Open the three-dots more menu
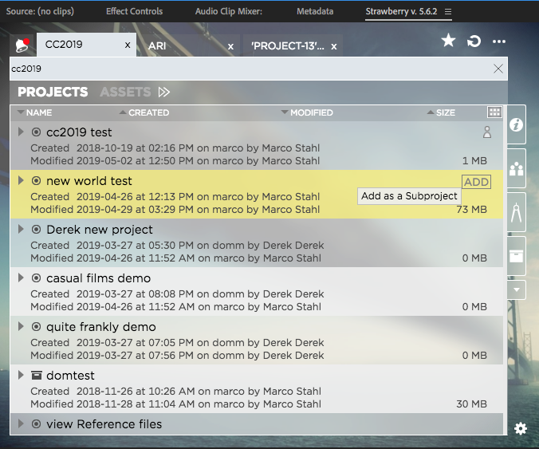The height and width of the screenshot is (449, 539). pos(499,41)
